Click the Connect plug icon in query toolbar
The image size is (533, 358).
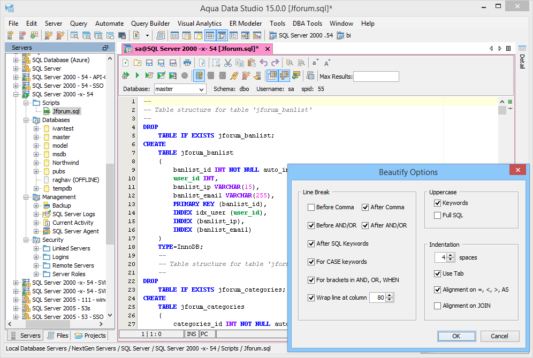234,75
